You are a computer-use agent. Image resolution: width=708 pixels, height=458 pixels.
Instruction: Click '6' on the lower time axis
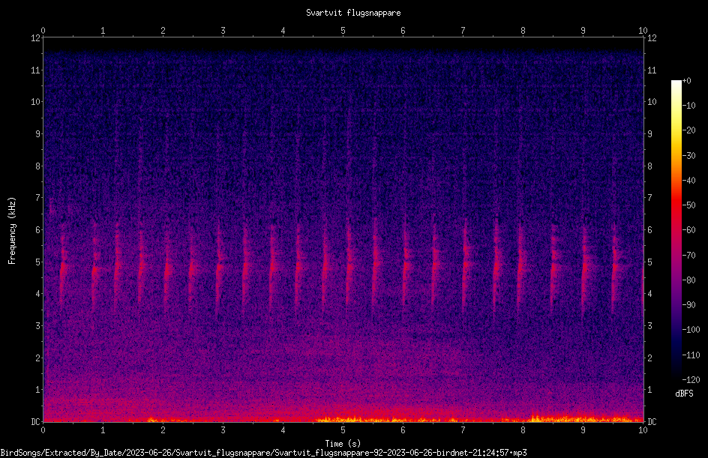pos(403,430)
